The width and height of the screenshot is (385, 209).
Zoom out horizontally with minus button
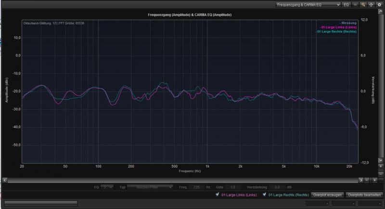[x=367, y=180]
